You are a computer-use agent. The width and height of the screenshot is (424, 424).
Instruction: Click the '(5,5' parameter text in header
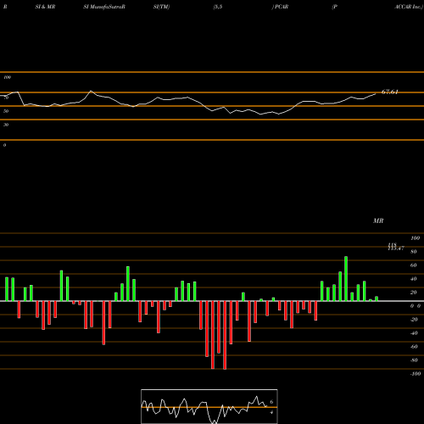(218, 7)
